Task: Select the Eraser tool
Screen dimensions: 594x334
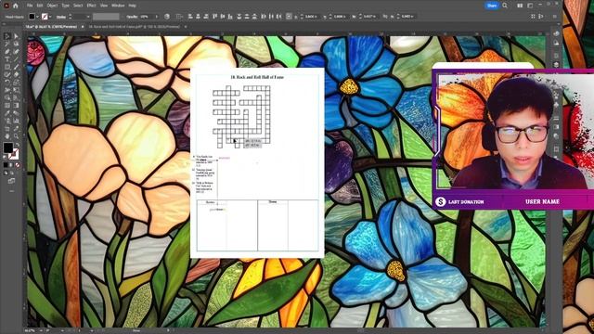Action: point(16,74)
